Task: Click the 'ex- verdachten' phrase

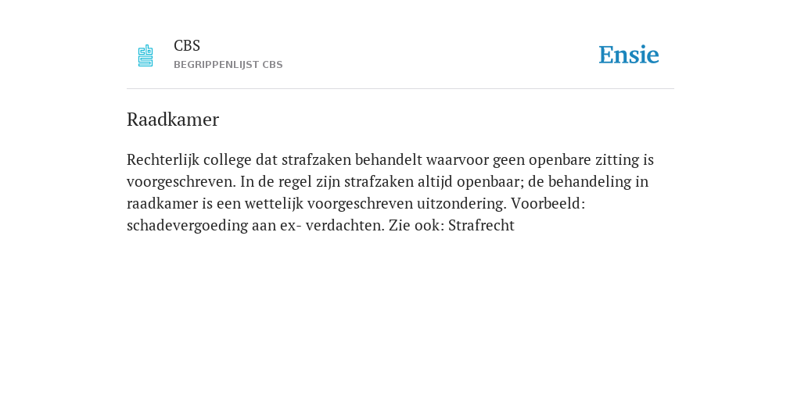Action: pyautogui.click(x=332, y=226)
